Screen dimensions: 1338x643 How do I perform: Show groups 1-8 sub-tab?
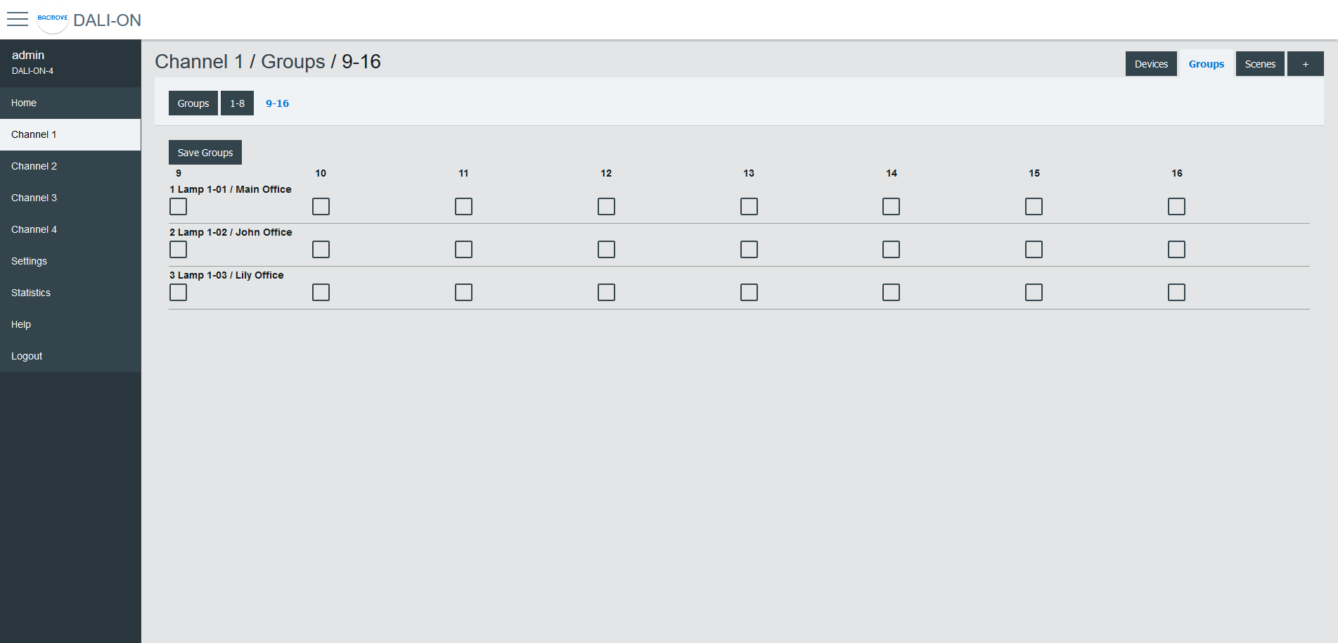(x=237, y=103)
